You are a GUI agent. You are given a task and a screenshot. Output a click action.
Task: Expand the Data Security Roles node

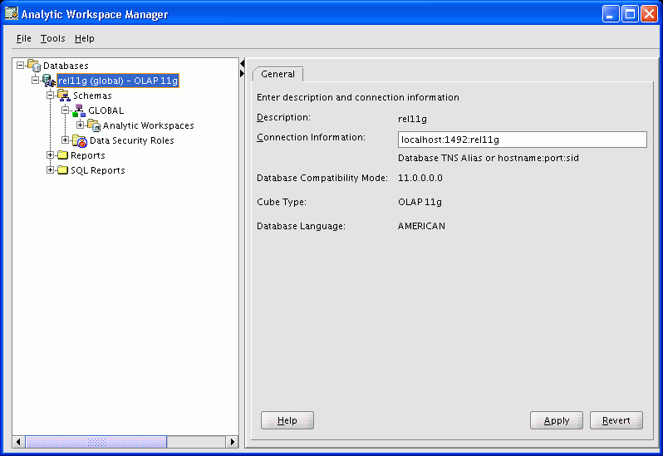click(x=65, y=140)
